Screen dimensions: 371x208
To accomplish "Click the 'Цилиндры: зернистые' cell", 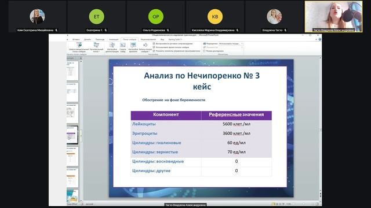I will click(166, 152).
